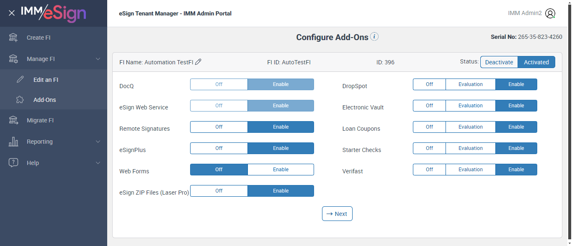Open the info icon beside Configure Add-Ons
Viewport: 572px width, 246px height.
375,37
